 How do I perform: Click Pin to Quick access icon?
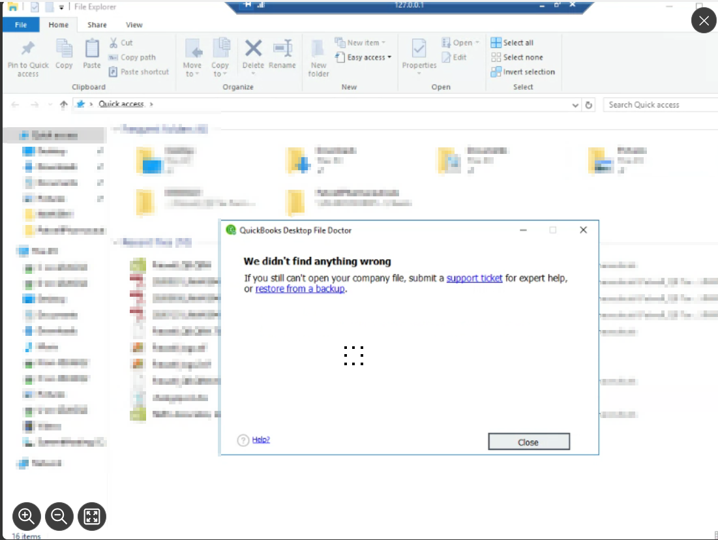(x=27, y=48)
